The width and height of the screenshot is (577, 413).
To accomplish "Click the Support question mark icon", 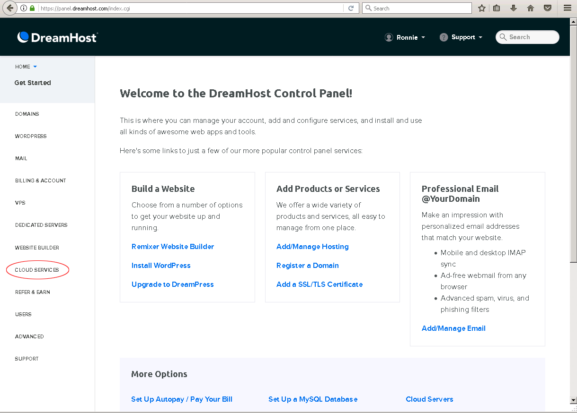I will tap(444, 37).
